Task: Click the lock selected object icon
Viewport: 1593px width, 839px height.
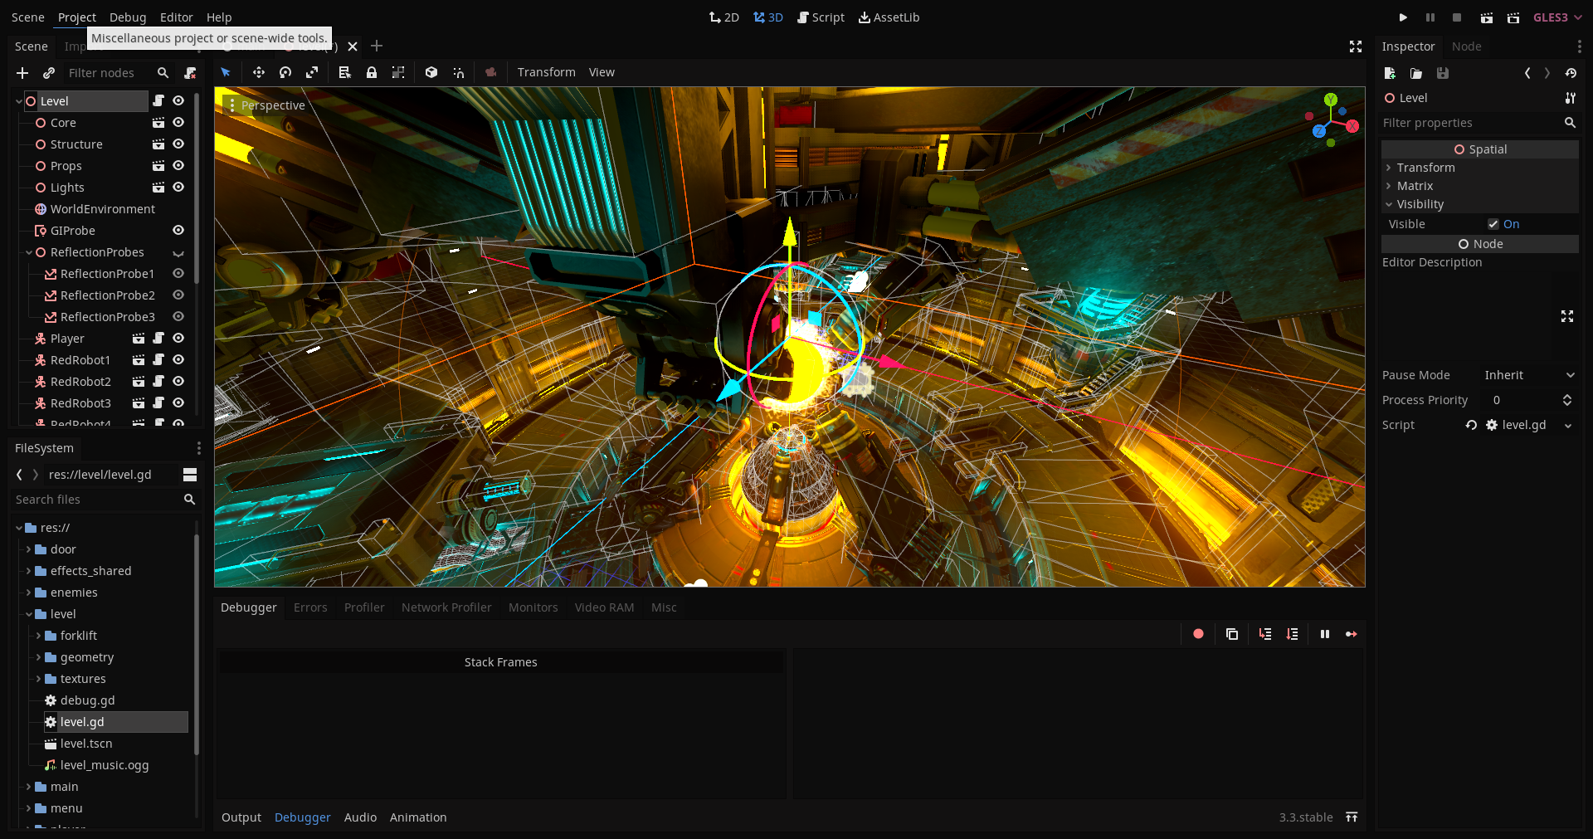Action: click(x=372, y=73)
